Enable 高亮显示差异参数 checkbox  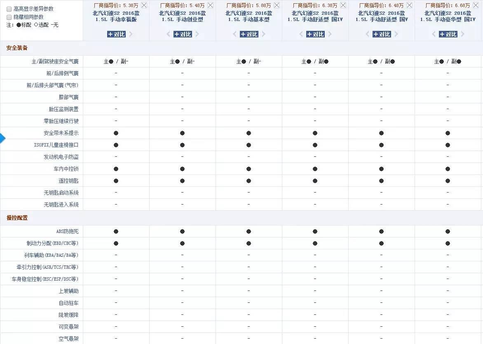(x=9, y=9)
